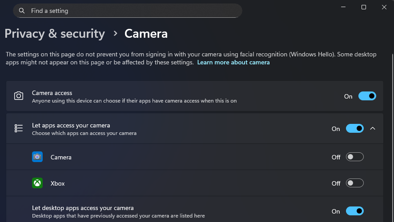Open the Learn more about camera link
394x222 pixels.
[x=233, y=63]
